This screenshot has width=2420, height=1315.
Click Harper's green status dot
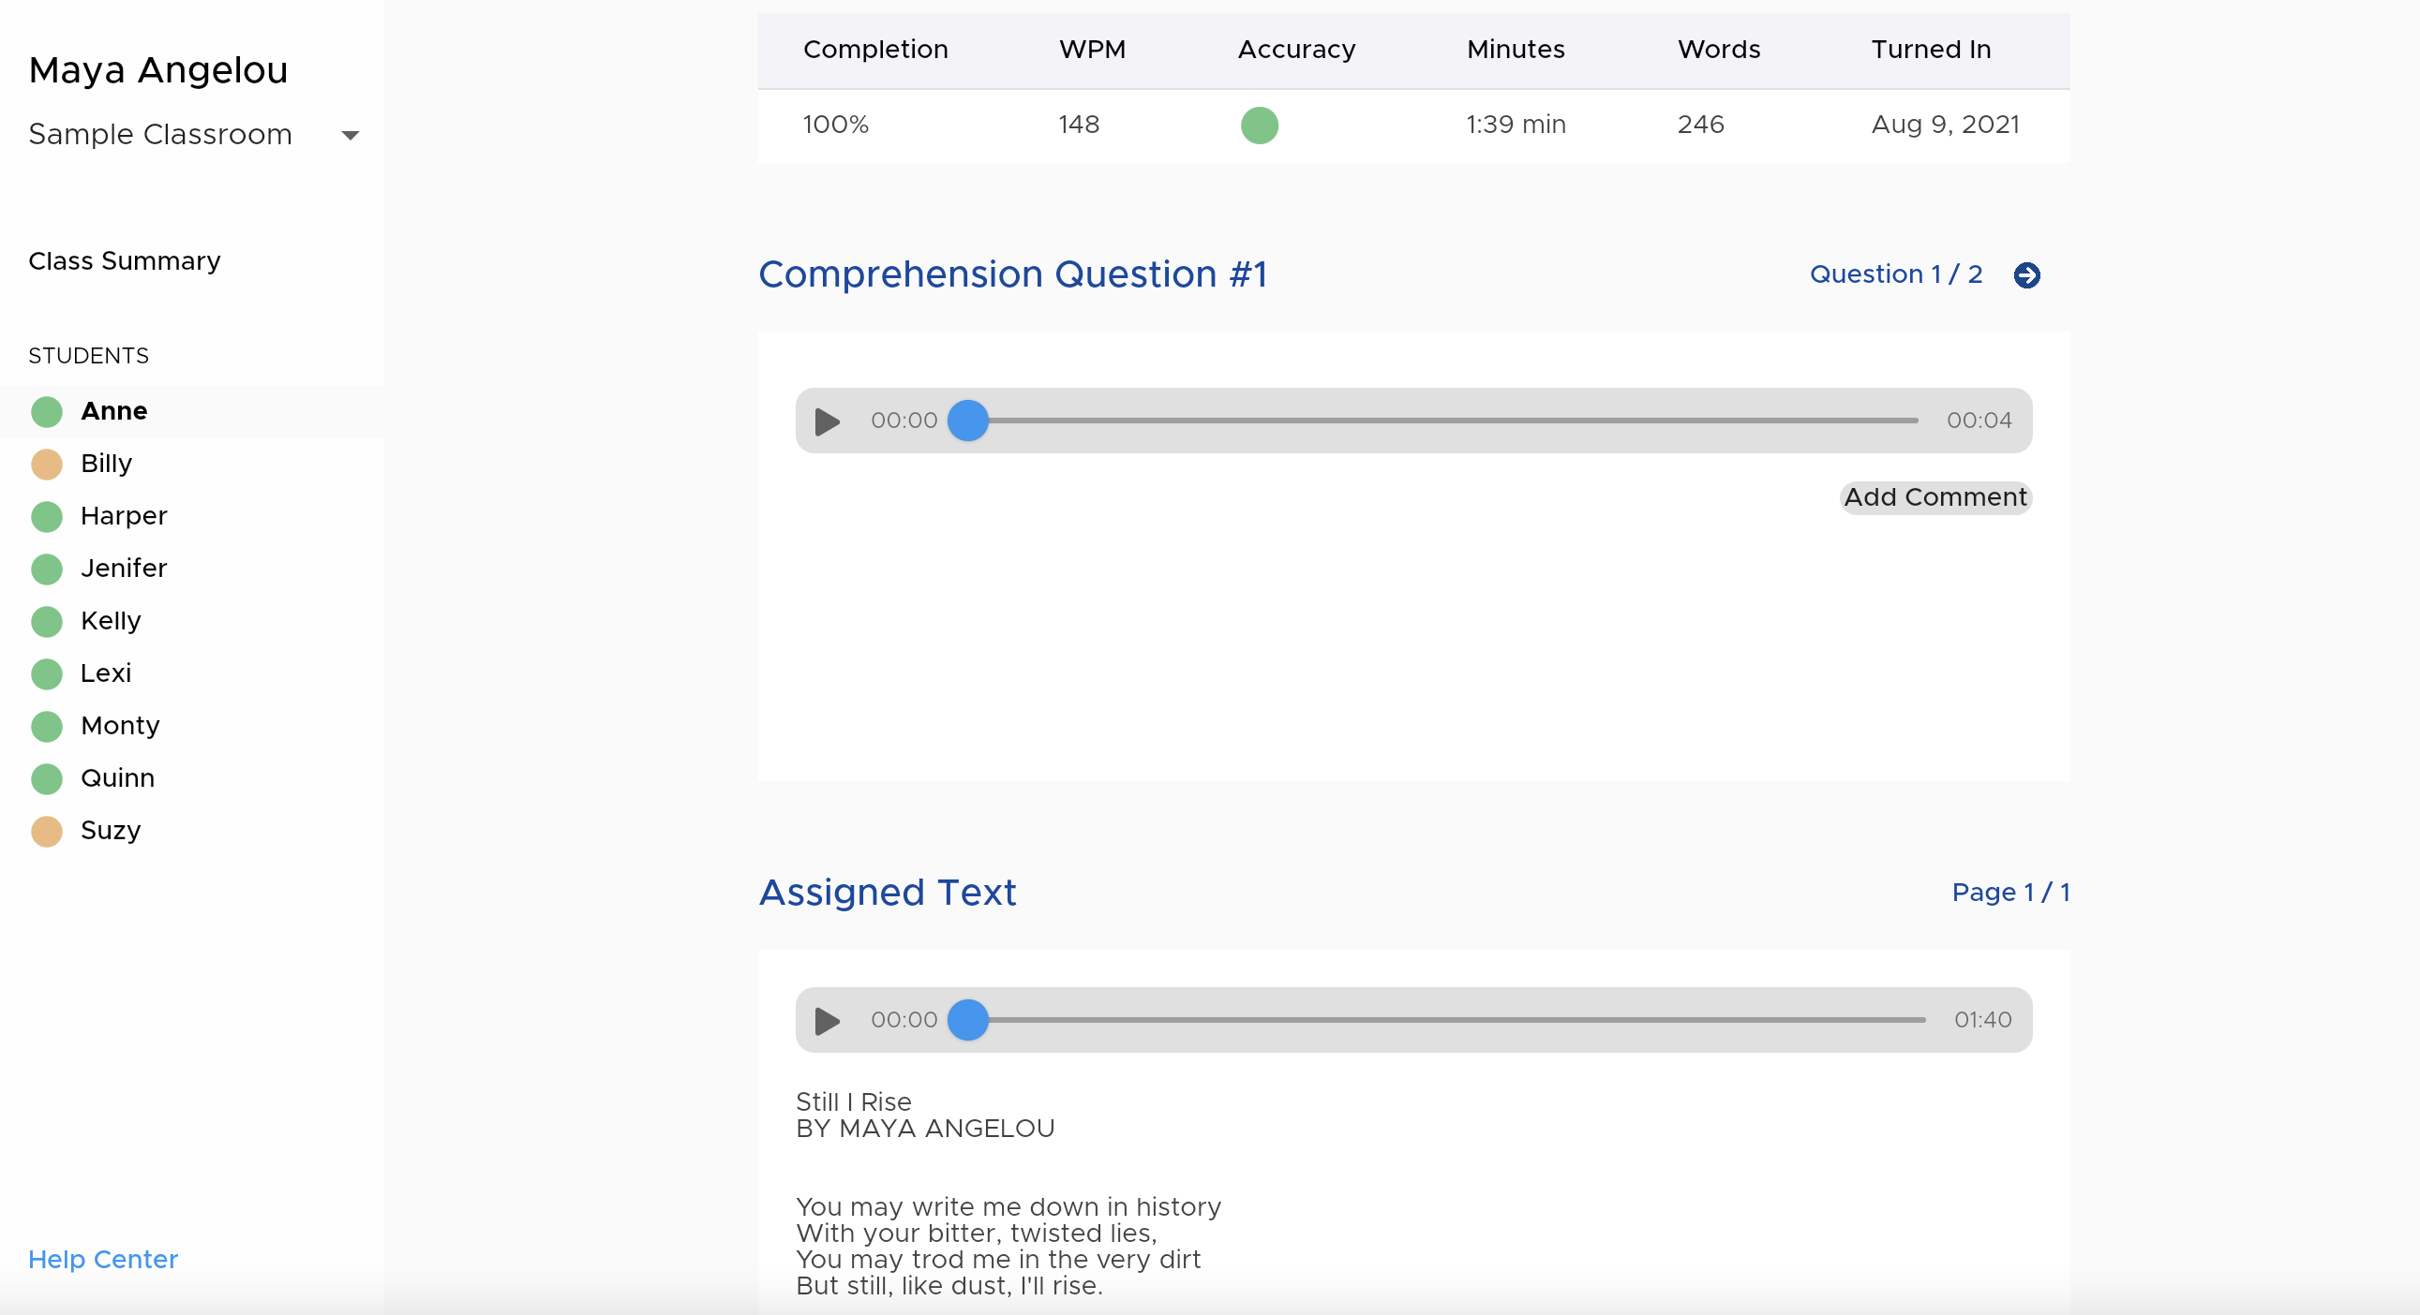(x=47, y=517)
